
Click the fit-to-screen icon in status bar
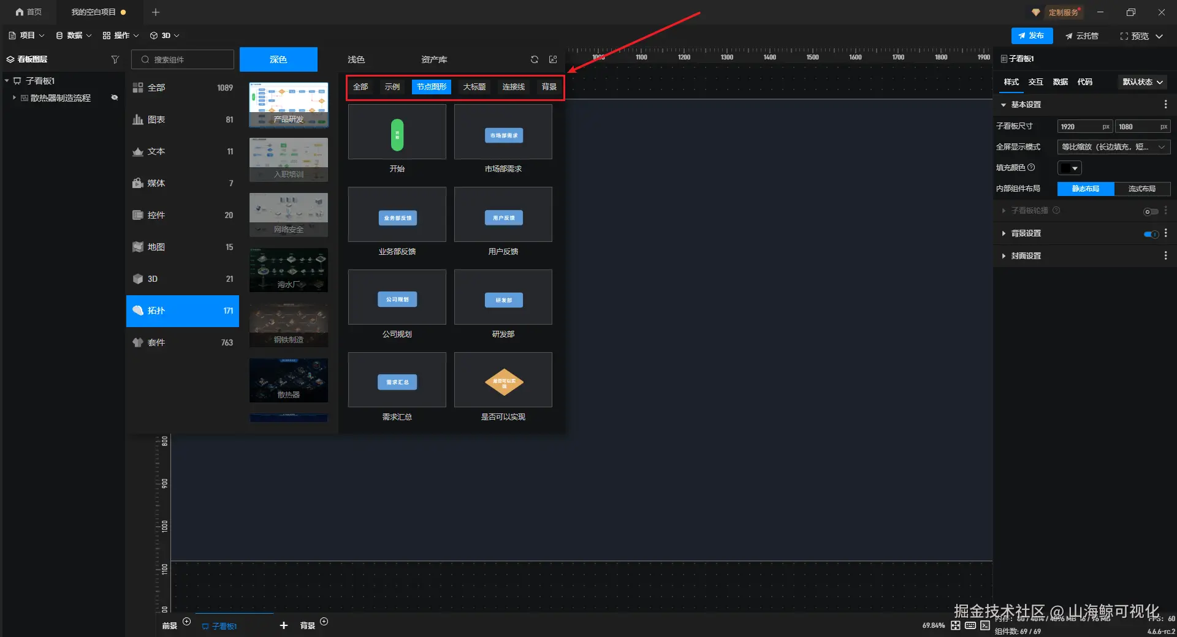coord(956,625)
